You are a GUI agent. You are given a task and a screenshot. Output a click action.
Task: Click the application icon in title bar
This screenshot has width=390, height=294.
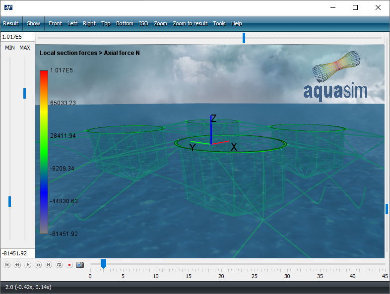[x=8, y=7]
